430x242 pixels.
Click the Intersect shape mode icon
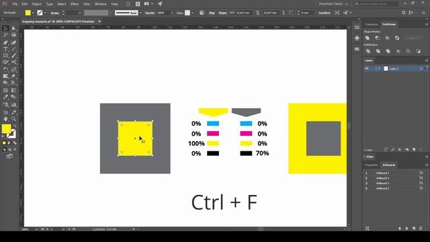387,38
